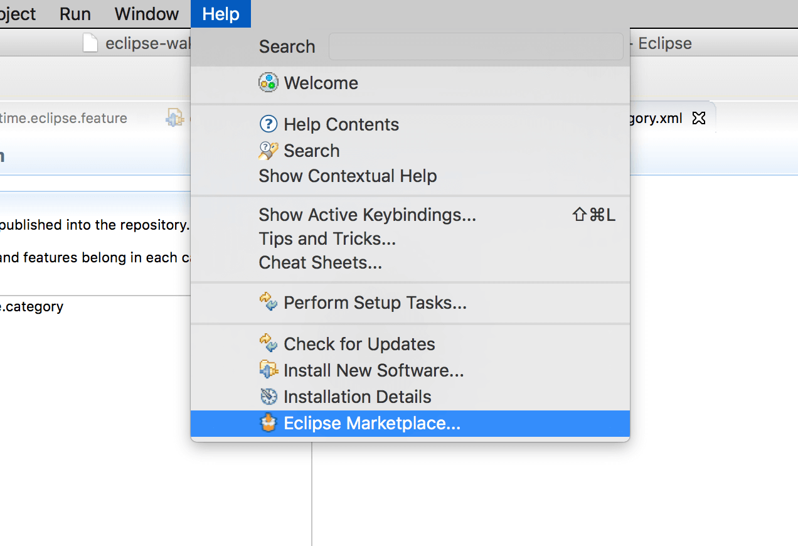The height and width of the screenshot is (546, 798).
Task: Click the Check for Updates arrows icon
Action: 269,343
